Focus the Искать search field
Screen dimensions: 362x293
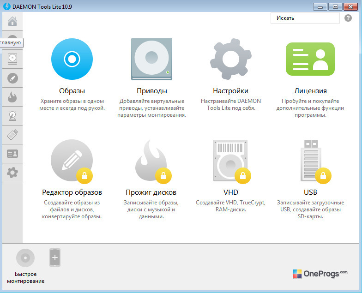305,18
